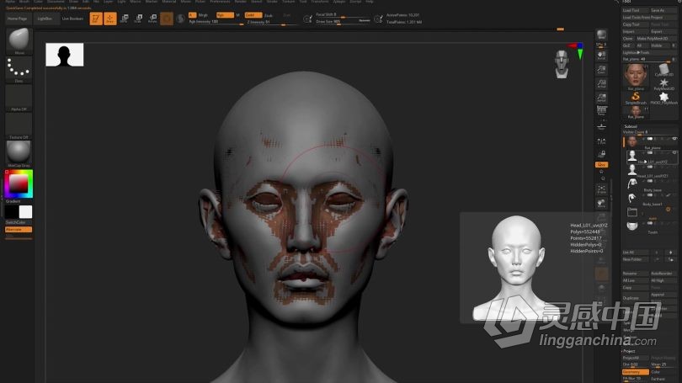
Task: Click the Actual size icon
Action: pos(601,83)
